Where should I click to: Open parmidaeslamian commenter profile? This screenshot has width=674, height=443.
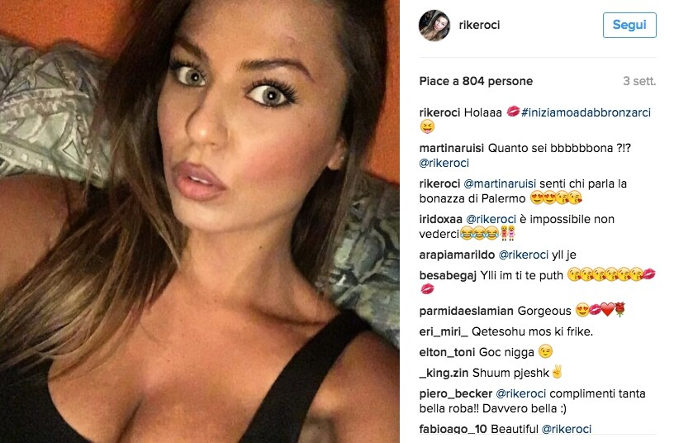[467, 311]
